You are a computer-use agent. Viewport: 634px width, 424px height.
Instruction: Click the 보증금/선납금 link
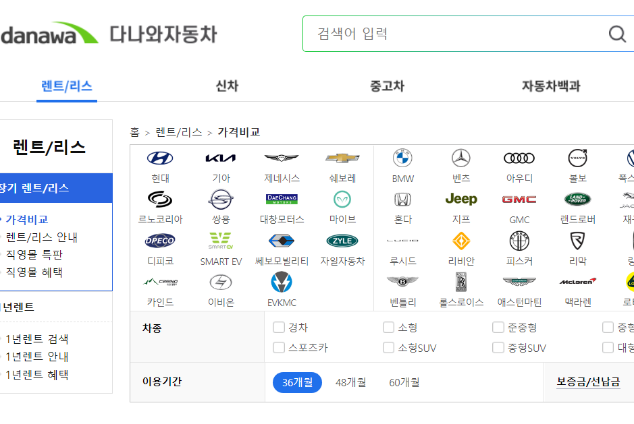coord(588,382)
